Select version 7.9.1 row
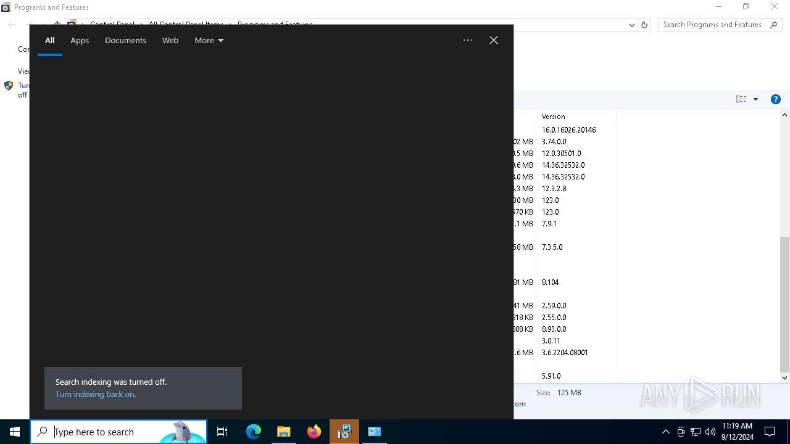790x444 pixels. point(549,224)
